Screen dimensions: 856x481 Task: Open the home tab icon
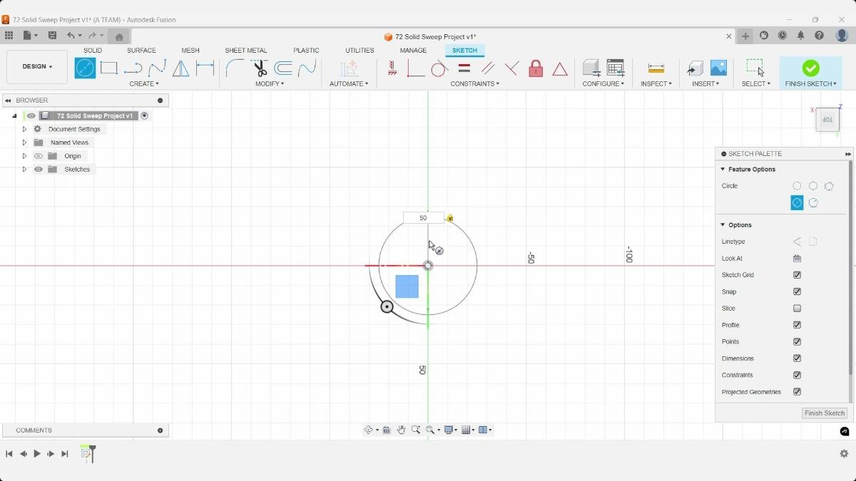coord(119,37)
